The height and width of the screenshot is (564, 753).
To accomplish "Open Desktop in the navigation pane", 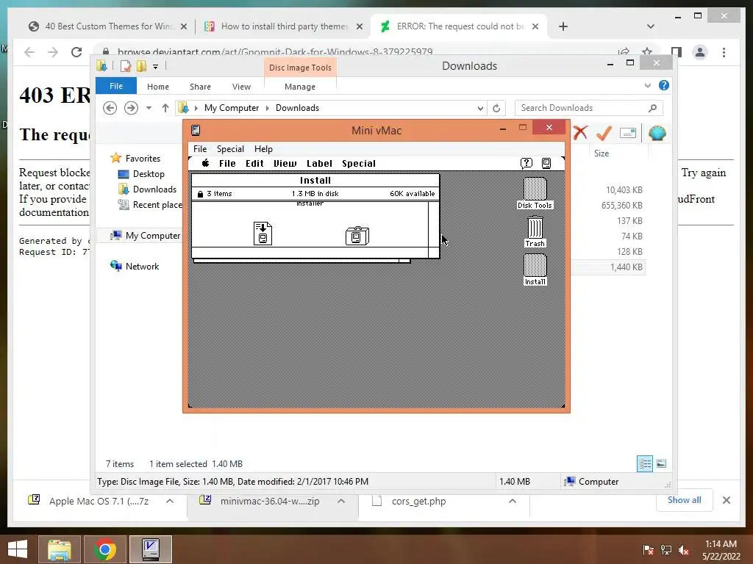I will 149,173.
